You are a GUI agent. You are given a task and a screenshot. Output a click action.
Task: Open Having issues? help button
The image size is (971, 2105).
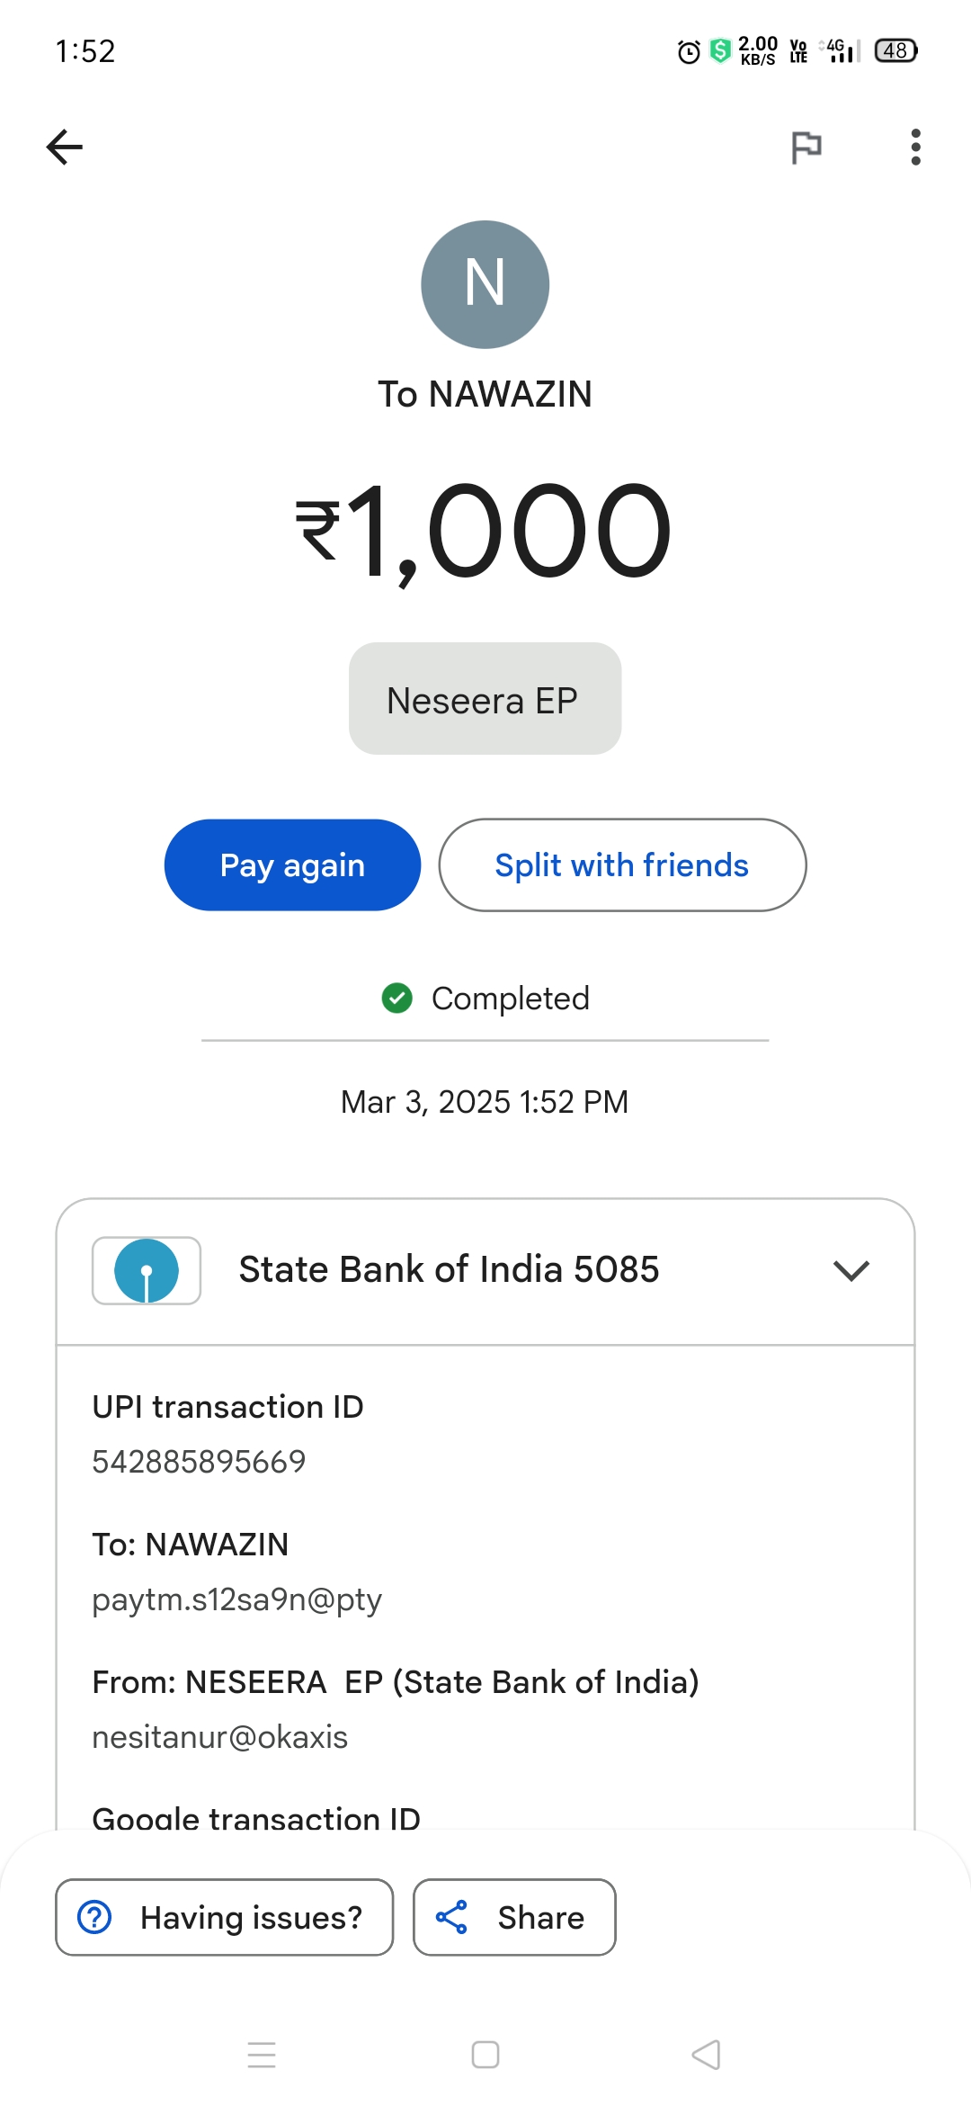point(225,1917)
